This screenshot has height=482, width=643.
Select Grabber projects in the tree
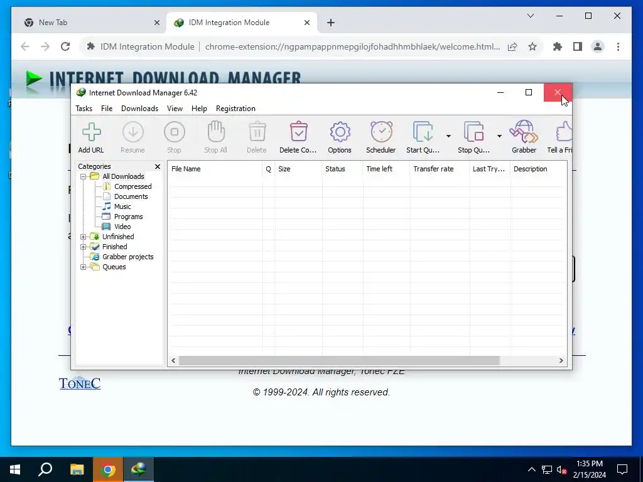(x=127, y=257)
